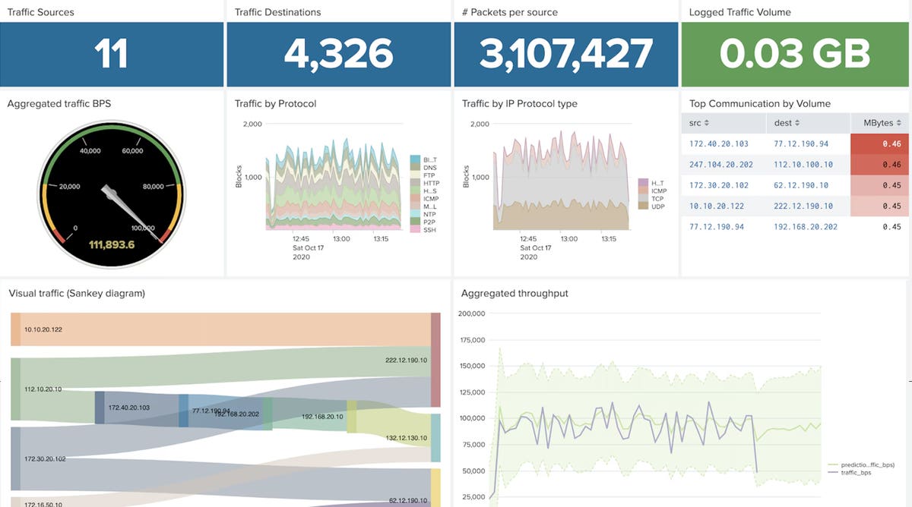Click the DNS legend color swatch

click(x=415, y=167)
